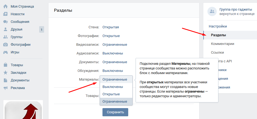Click the Аудиозаписи: label
The image size is (257, 119).
(88, 53)
